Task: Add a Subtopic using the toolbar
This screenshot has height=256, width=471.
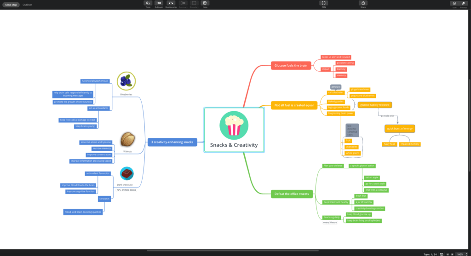Action: 159,3
